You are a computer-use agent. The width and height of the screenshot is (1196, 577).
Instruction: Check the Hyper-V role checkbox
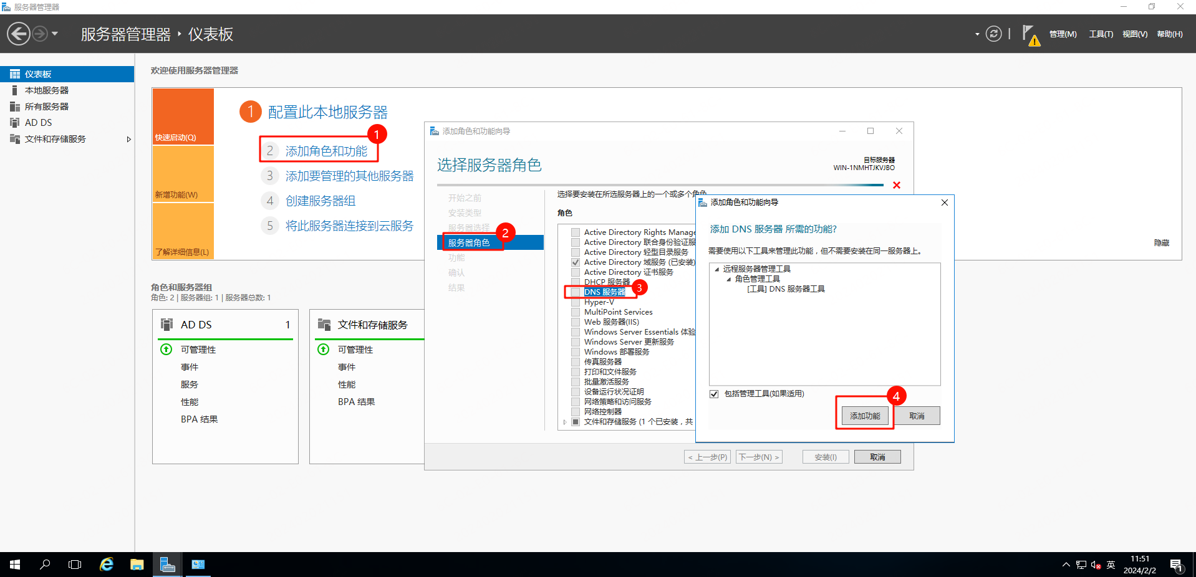[576, 302]
